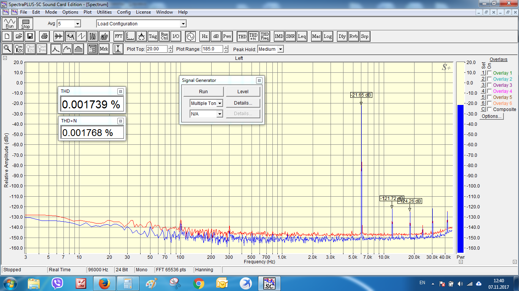Click Level button in Signal Generator
The image size is (519, 291).
tap(243, 92)
